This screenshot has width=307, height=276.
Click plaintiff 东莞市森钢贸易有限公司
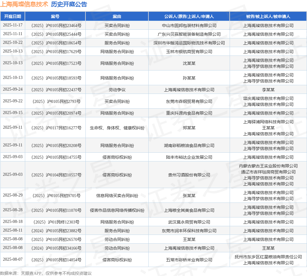(189, 101)
